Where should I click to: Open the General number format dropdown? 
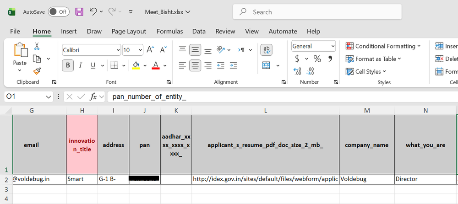[332, 46]
